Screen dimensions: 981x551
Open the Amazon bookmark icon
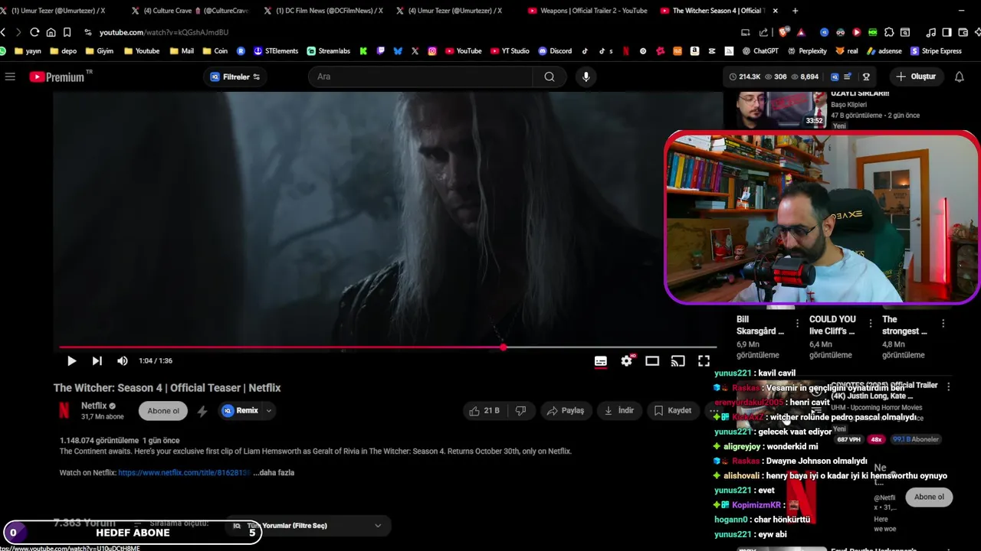(694, 51)
